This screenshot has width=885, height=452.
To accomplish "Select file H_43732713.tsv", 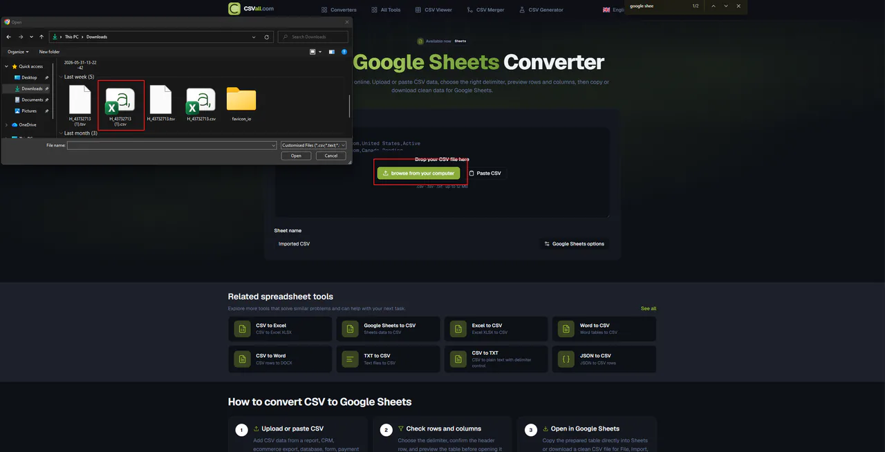I will [160, 103].
